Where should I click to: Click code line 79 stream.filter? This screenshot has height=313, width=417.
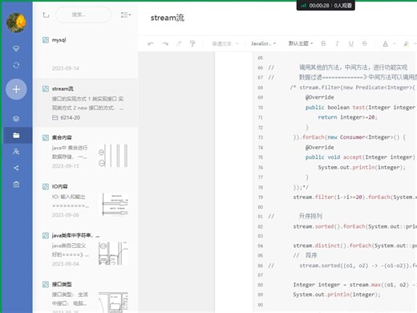pos(354,197)
